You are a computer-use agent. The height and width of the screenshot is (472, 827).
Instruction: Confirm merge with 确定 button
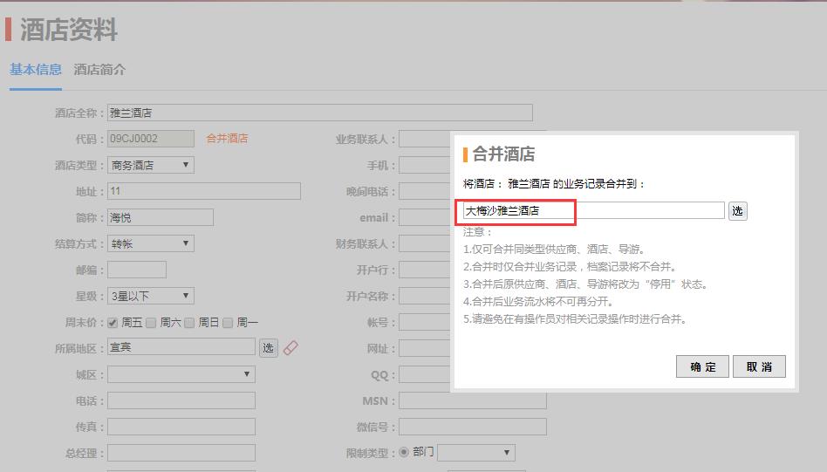[x=702, y=367]
